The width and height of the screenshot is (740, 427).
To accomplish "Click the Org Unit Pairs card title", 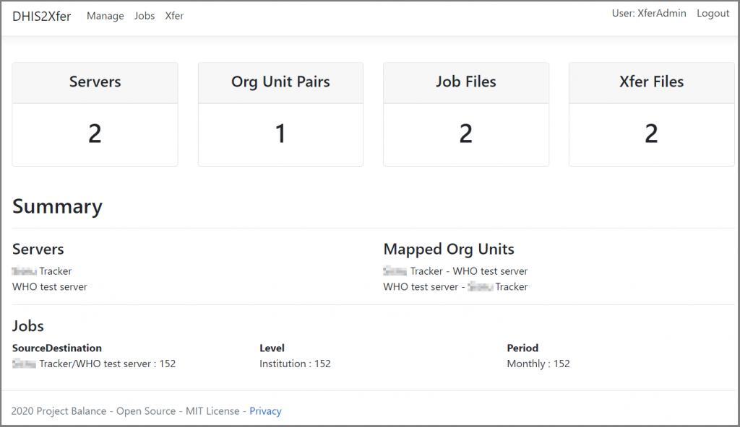I will 280,82.
